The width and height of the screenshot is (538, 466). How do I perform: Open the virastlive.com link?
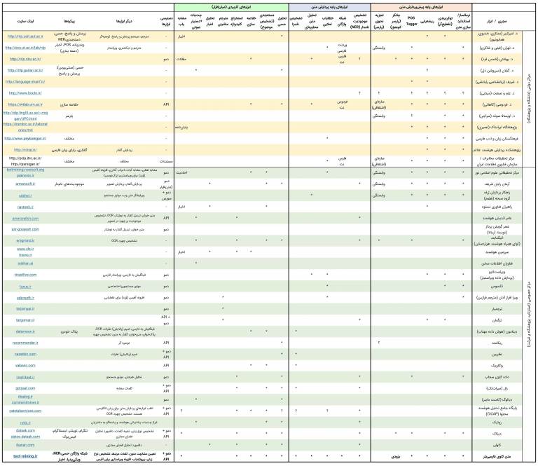point(25,275)
